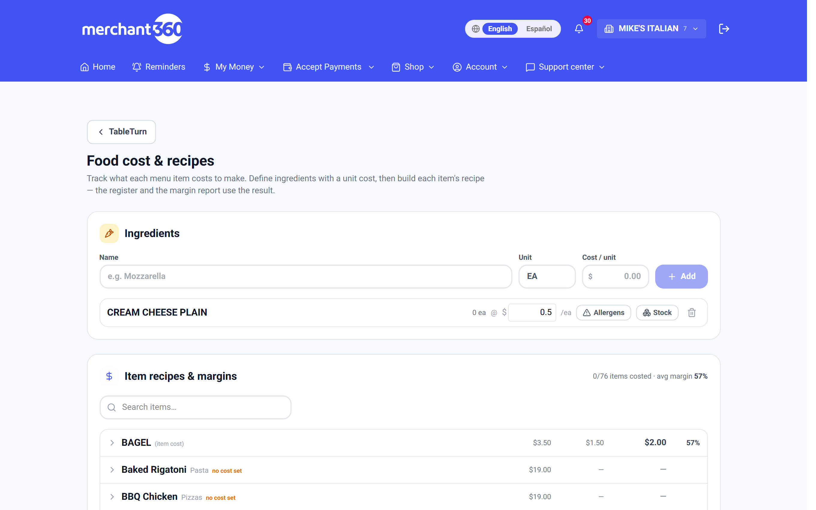This screenshot has width=816, height=510.
Task: Switch language to English
Action: pyautogui.click(x=500, y=29)
